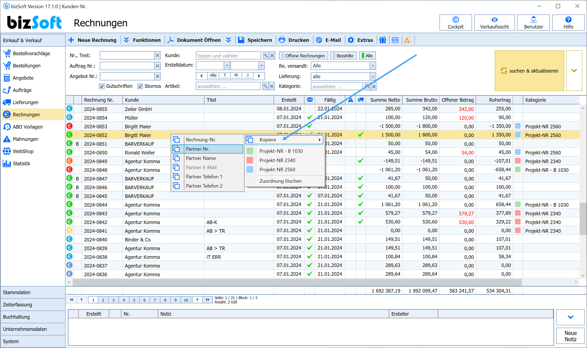The width and height of the screenshot is (587, 348).
Task: Expand Kopiere submenu arrow
Action: coord(320,140)
